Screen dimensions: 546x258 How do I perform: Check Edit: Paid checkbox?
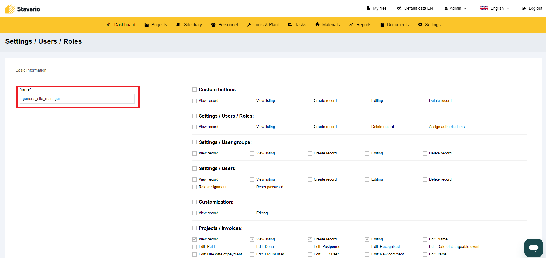coord(194,247)
